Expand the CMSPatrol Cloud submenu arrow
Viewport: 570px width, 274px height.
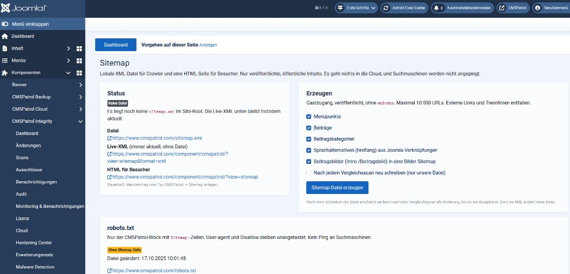[80, 109]
